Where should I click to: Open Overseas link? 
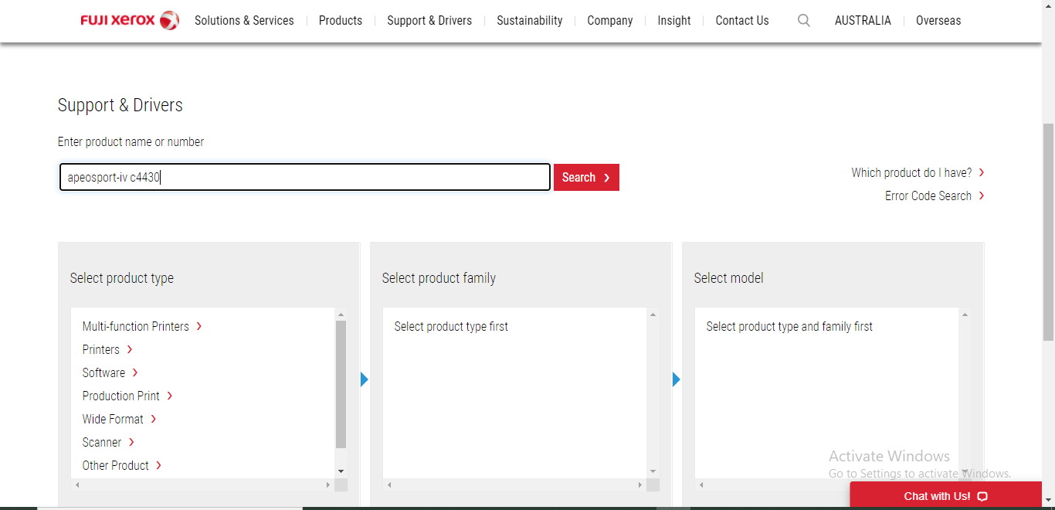pyautogui.click(x=938, y=21)
